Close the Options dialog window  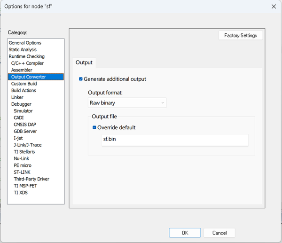coord(274,7)
